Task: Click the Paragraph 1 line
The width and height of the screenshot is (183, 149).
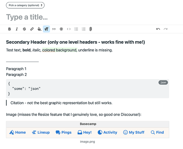Action: click(x=16, y=69)
